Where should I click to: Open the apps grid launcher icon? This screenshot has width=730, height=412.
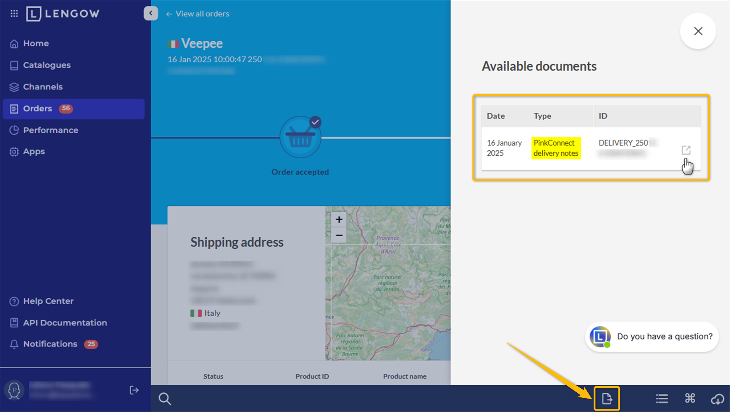[x=14, y=13]
